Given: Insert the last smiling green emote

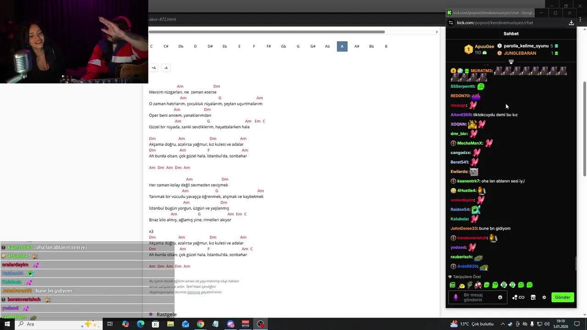Looking at the screenshot, I should pyautogui.click(x=530, y=285).
